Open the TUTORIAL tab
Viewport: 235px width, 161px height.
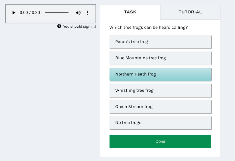coord(190,12)
